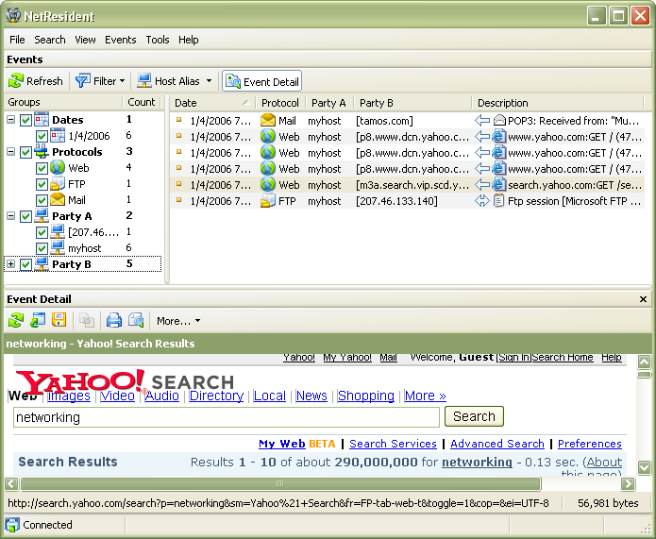Click the Yahoo Search button

point(474,416)
